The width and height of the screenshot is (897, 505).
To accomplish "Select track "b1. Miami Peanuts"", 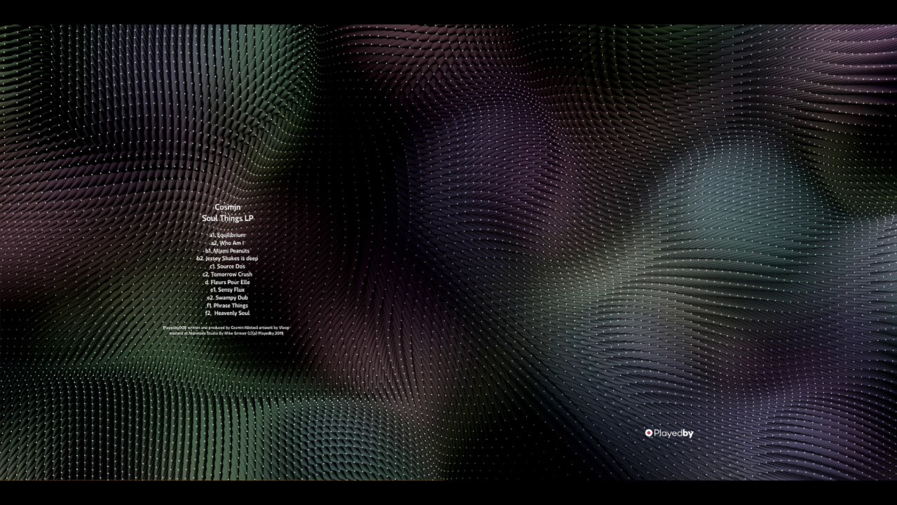I will pos(227,250).
